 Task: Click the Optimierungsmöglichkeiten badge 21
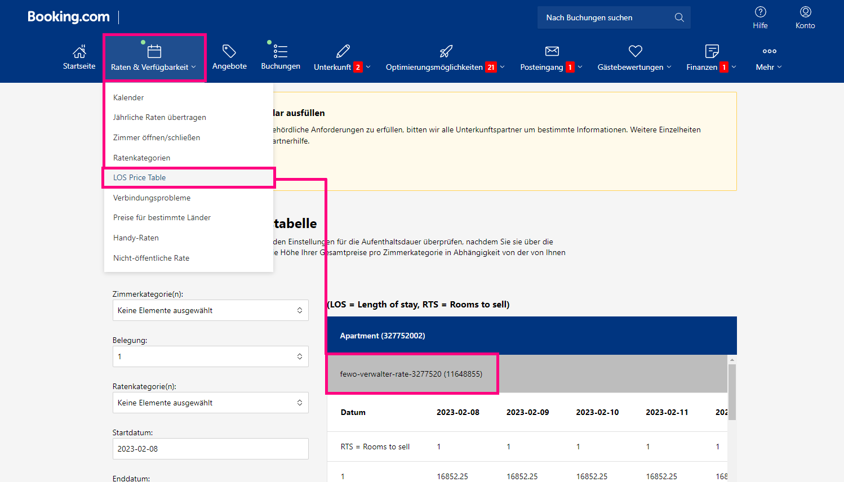pos(491,67)
